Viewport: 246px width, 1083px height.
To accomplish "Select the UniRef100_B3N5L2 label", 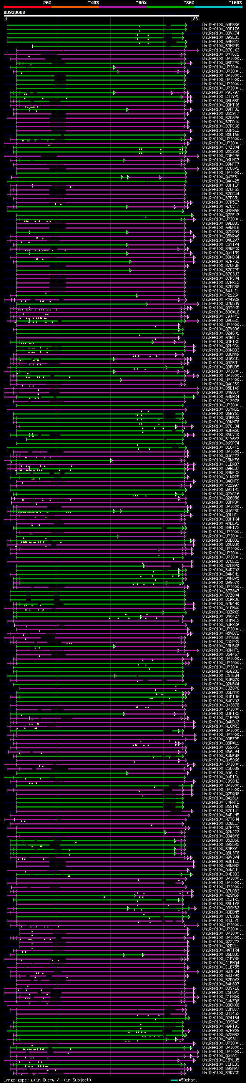I will click(x=221, y=130).
